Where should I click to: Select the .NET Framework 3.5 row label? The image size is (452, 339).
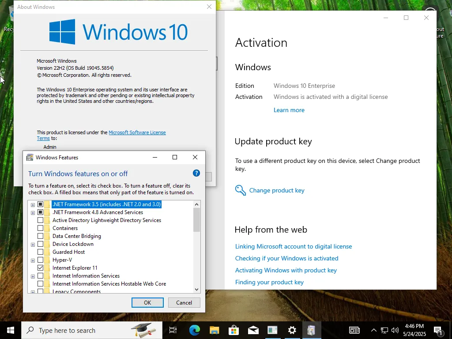coord(107,204)
